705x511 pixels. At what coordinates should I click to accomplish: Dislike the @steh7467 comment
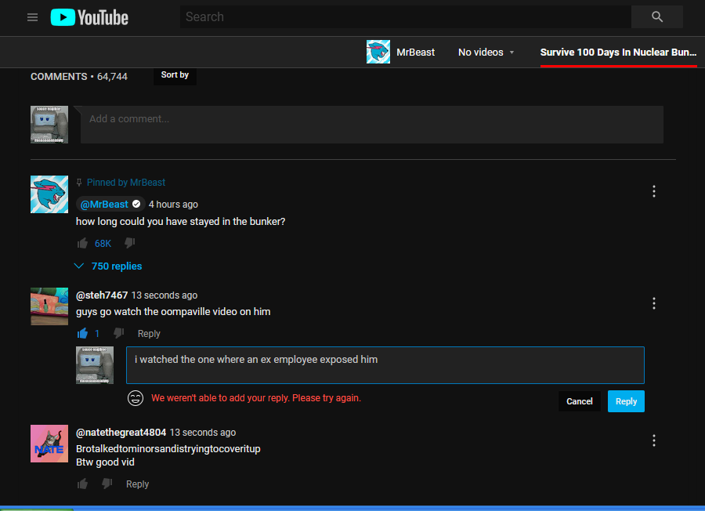[119, 333]
